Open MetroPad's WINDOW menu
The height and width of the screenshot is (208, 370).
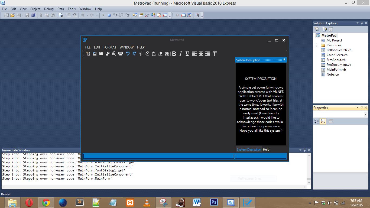coord(127,47)
